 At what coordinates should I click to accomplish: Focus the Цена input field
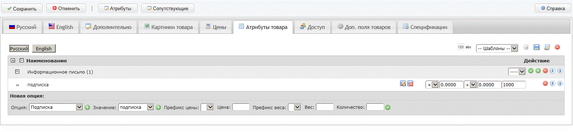pos(241,107)
